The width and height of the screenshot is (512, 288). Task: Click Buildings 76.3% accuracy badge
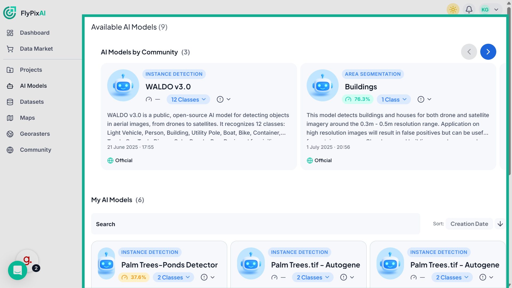point(358,99)
